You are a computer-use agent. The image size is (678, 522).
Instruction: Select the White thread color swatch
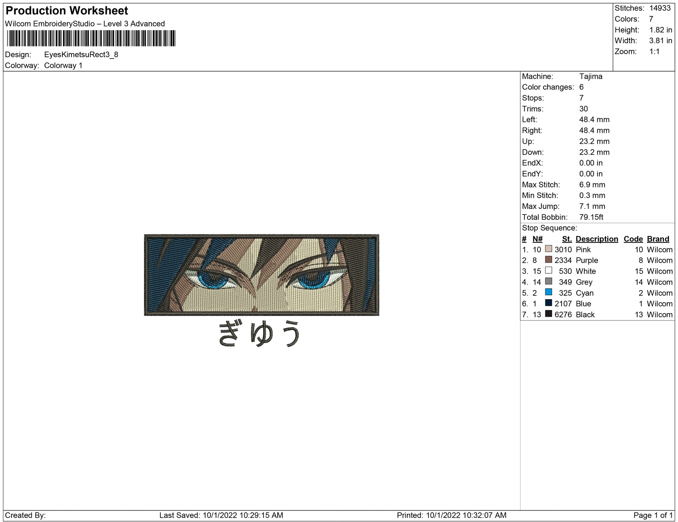(x=548, y=271)
